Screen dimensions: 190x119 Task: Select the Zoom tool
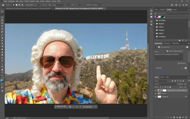coord(2,73)
